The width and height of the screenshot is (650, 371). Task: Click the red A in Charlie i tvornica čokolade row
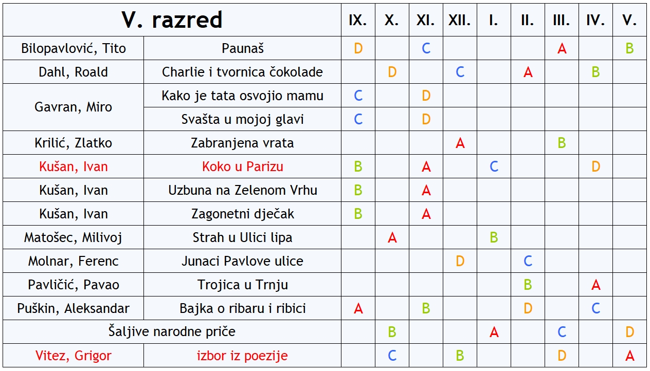528,72
